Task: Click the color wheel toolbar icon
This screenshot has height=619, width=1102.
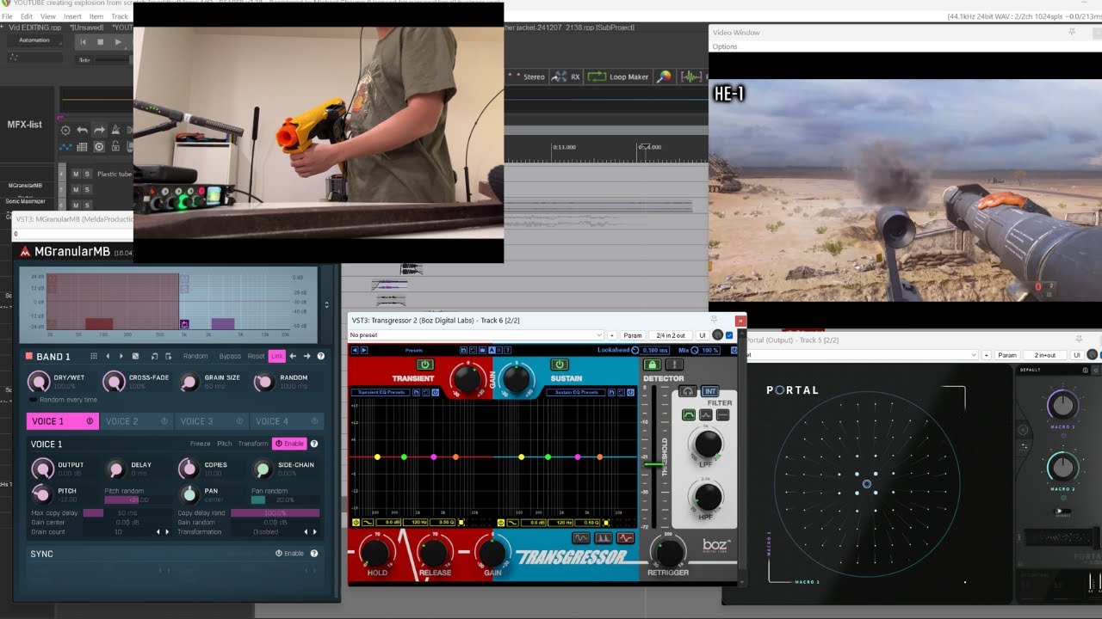Action: [664, 77]
